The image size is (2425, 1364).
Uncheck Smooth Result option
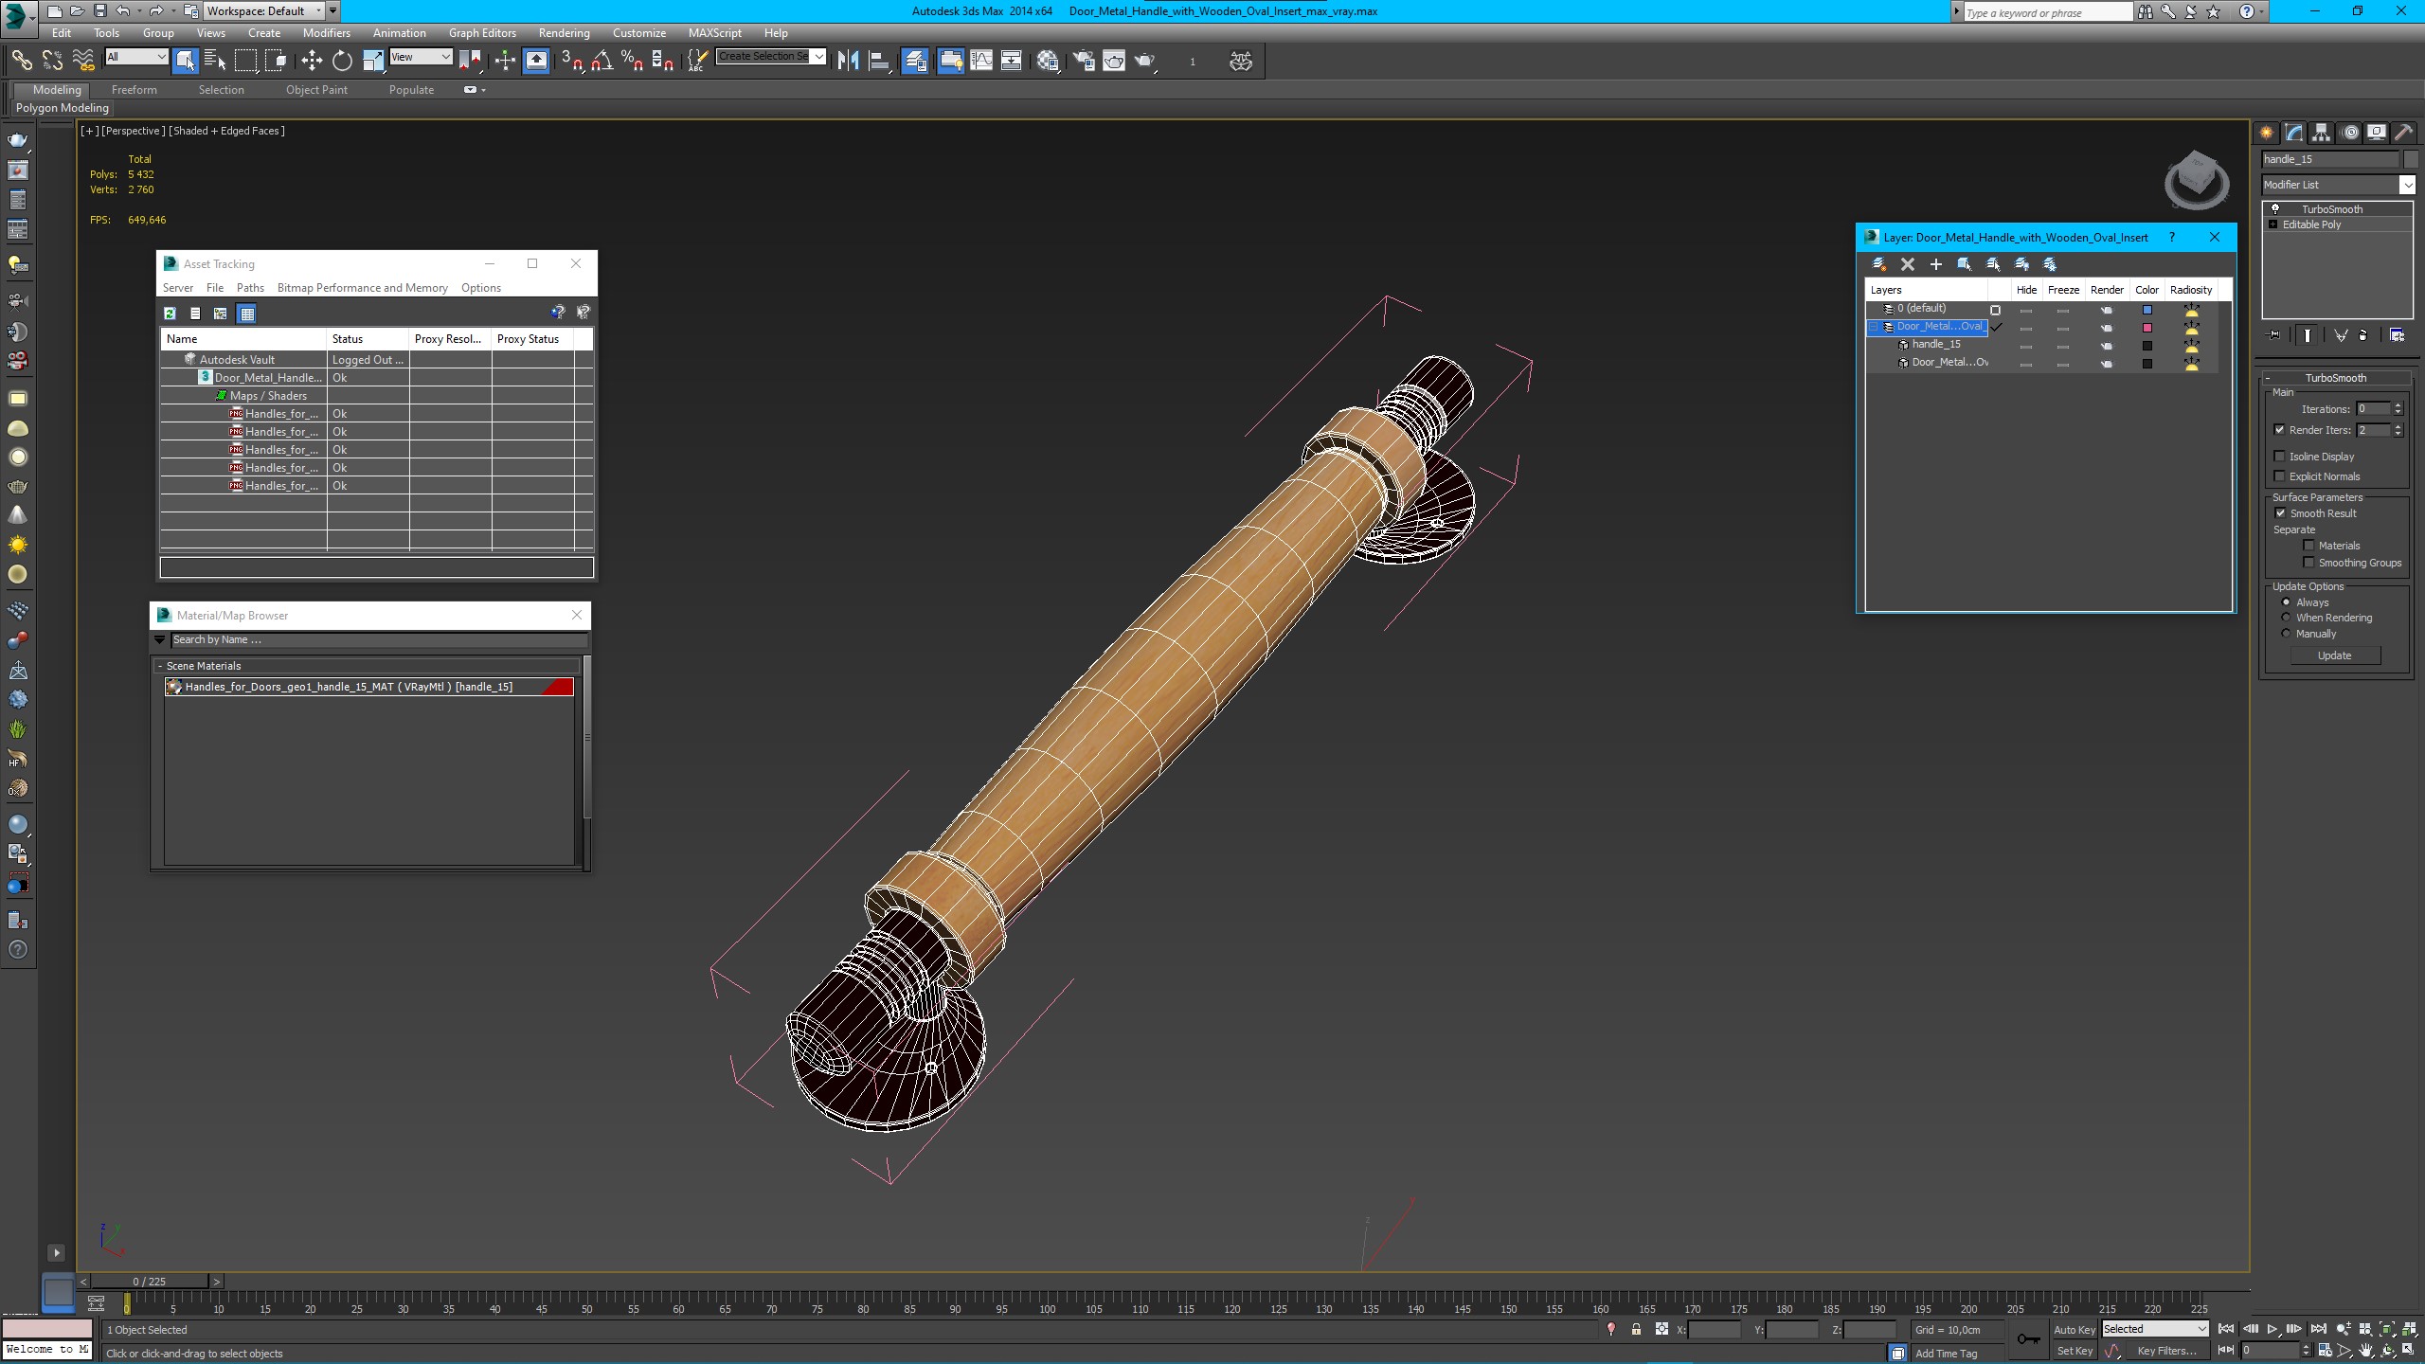coord(2280,513)
